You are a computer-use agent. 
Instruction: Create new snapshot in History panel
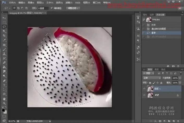173,66
